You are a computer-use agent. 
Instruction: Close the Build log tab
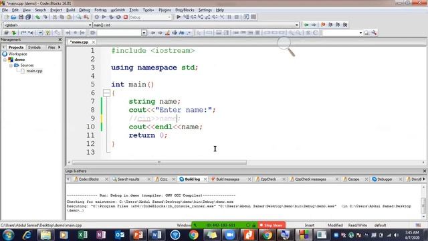[x=205, y=179]
